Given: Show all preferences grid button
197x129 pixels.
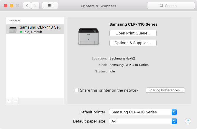Looking at the screenshot, I should tap(50, 6).
